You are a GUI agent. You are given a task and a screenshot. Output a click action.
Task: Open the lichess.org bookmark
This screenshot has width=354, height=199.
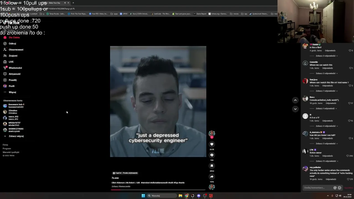[218, 14]
